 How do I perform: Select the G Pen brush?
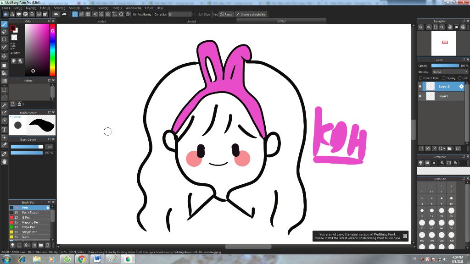(30, 217)
